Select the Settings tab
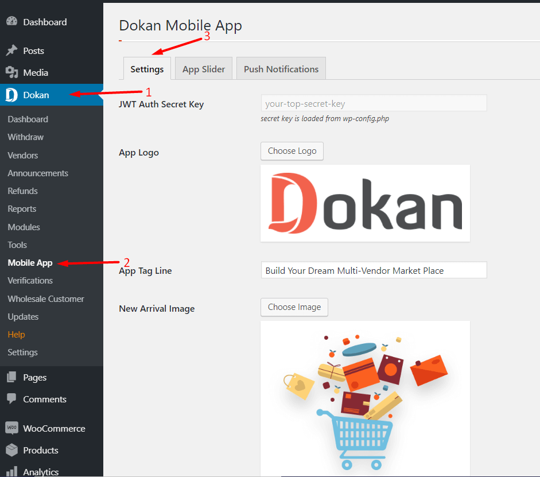 146,68
